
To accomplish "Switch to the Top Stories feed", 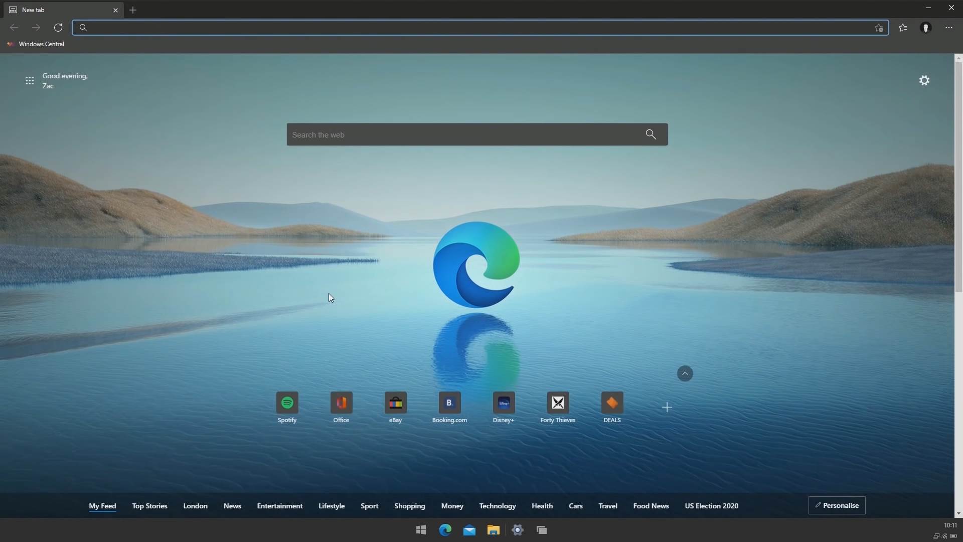I will pos(149,506).
